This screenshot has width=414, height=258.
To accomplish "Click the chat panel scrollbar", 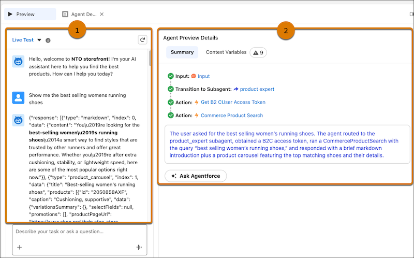I will click(x=150, y=58).
